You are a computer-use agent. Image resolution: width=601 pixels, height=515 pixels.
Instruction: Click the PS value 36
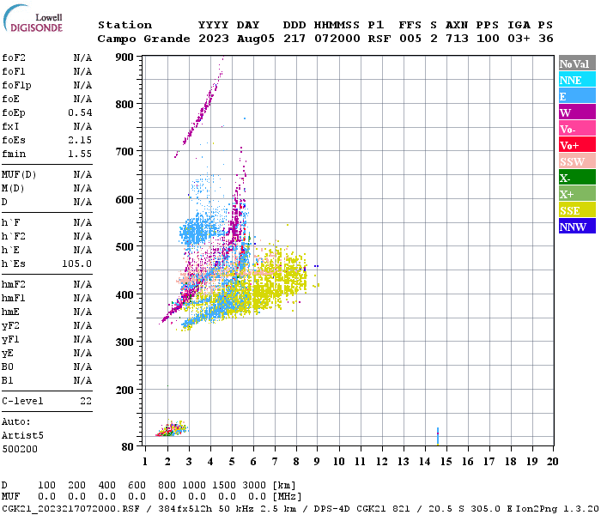pos(546,39)
